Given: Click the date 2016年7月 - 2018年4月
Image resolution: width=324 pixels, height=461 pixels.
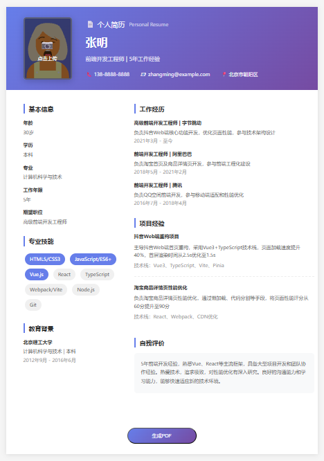Looking at the screenshot, I should coord(160,203).
